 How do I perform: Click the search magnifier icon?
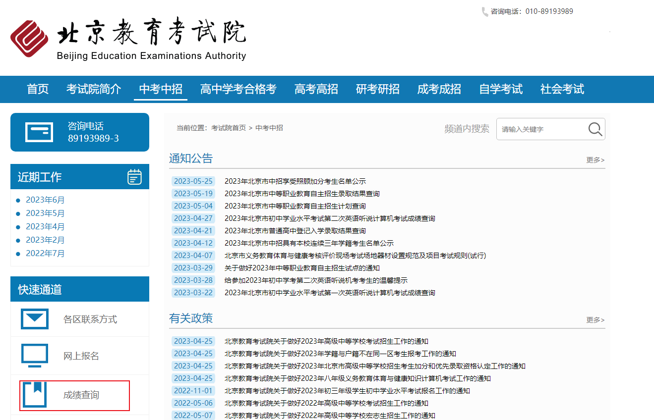click(x=595, y=129)
